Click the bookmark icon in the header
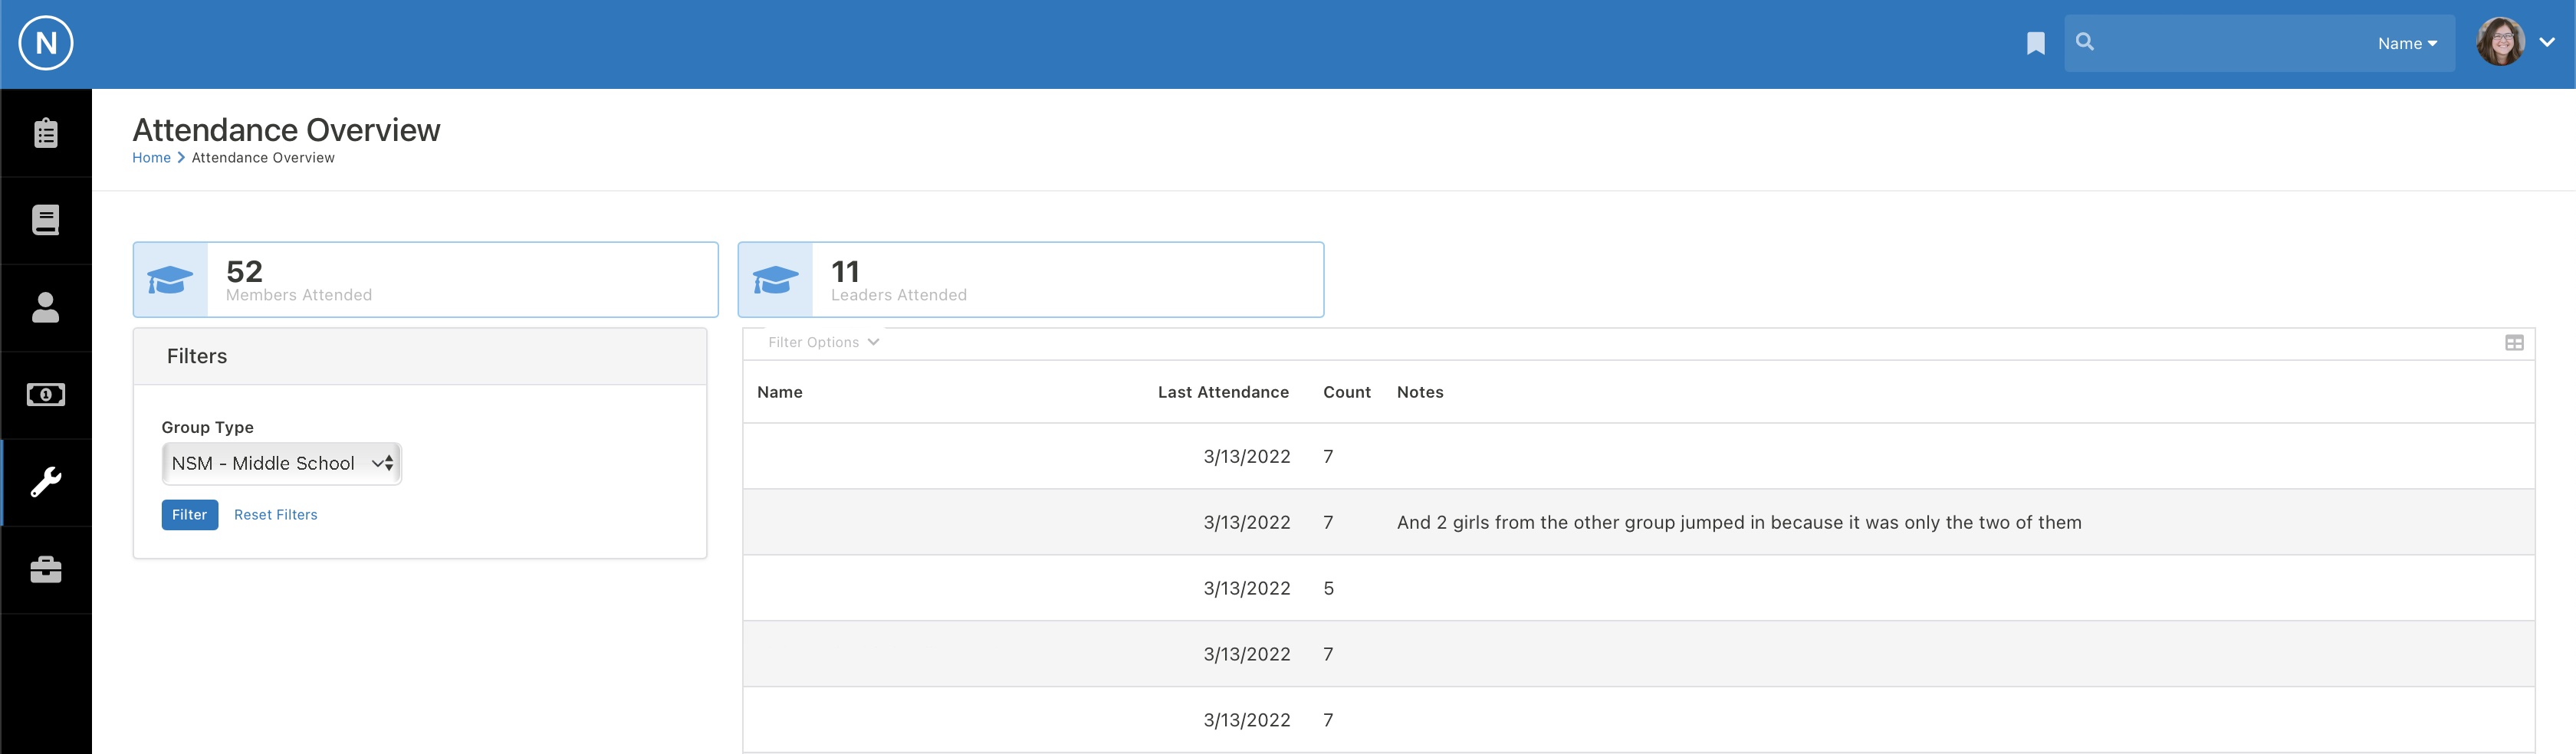This screenshot has height=754, width=2576. click(2035, 43)
